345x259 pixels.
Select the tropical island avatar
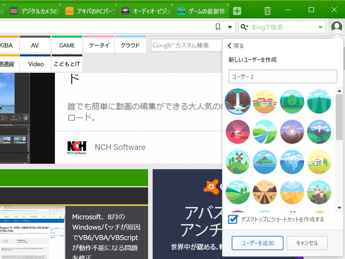click(x=265, y=162)
